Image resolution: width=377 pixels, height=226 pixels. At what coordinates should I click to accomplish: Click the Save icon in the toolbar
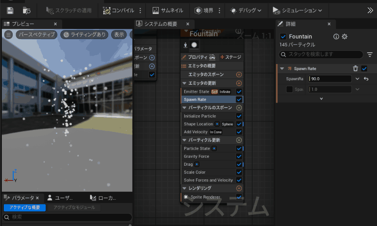coord(10,10)
